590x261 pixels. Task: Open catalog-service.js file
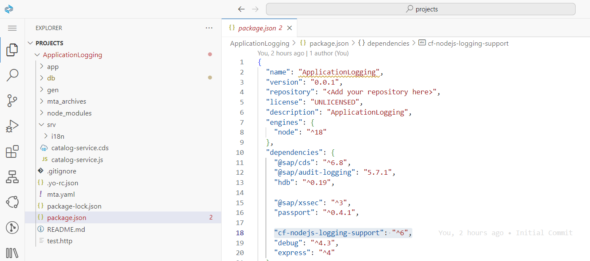coord(77,160)
